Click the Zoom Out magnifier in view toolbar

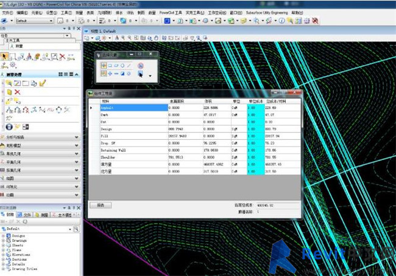point(130,38)
